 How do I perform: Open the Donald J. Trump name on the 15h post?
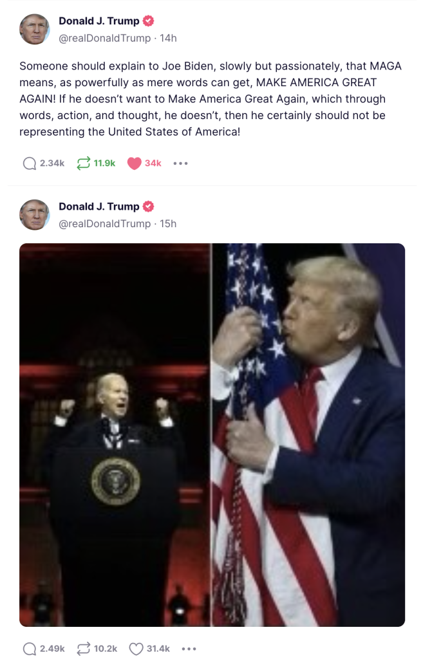(x=99, y=207)
